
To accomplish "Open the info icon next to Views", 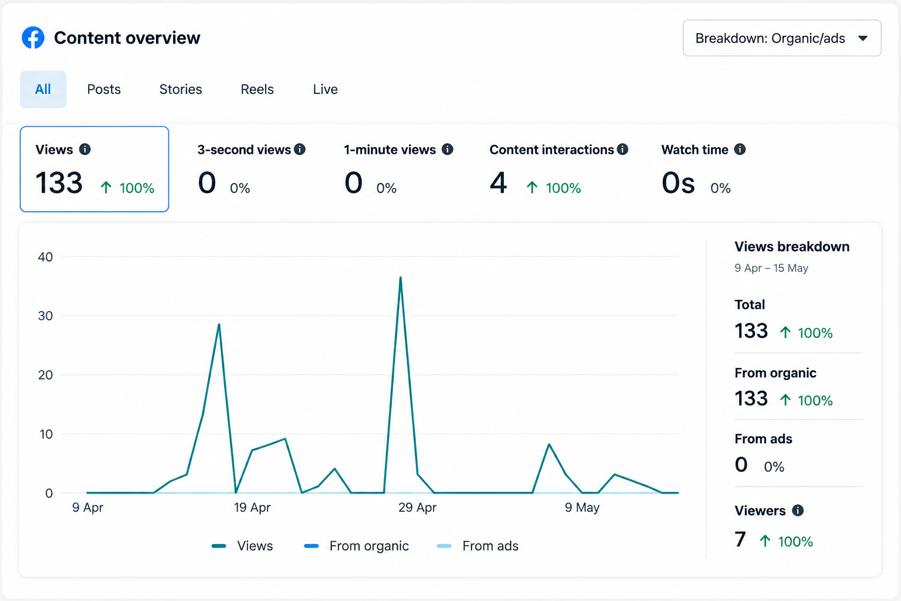I will pos(85,149).
